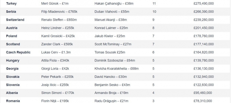Select Manuel Akanji – £38m entry
The height and width of the screenshot is (103, 231).
coord(111,20)
